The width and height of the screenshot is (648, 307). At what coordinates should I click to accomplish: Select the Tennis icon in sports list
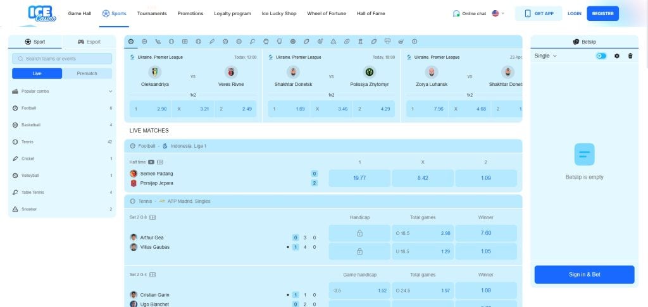pyautogui.click(x=15, y=142)
